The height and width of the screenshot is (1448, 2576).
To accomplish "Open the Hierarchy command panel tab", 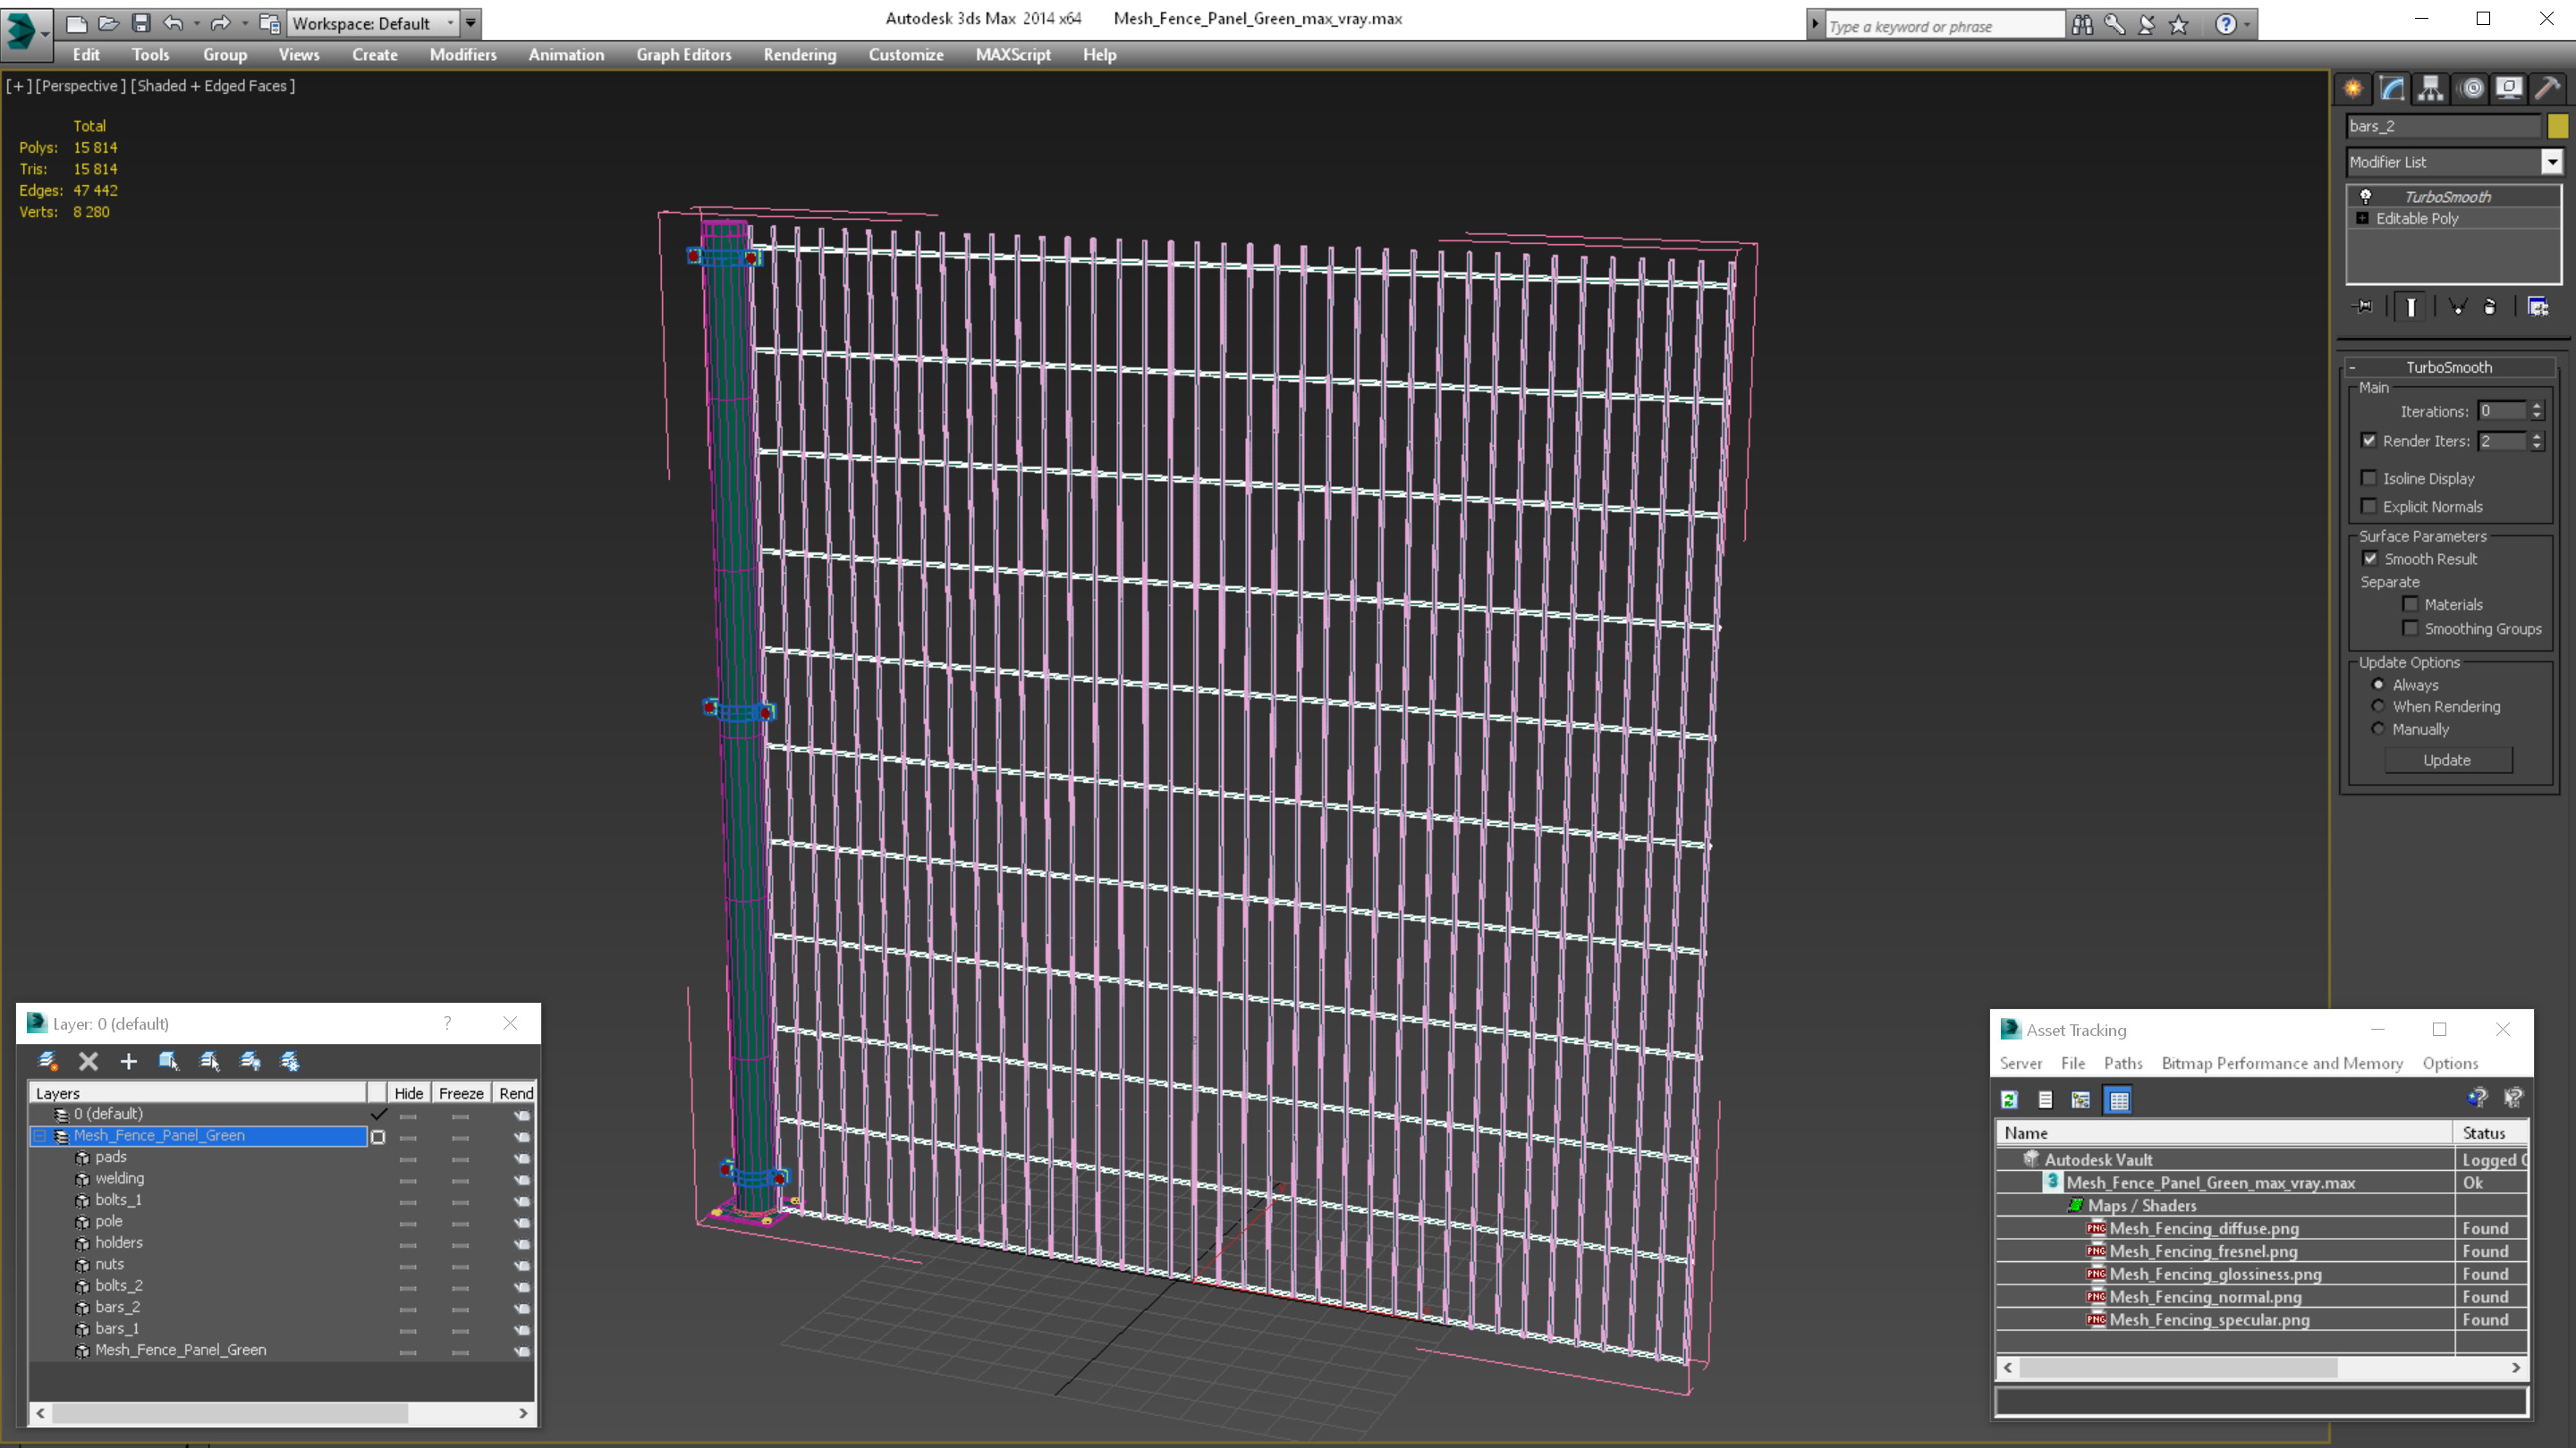I will click(2430, 89).
